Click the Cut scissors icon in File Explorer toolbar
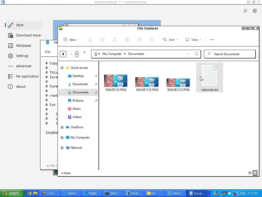Screen dimensions: 262x197 point(90,40)
